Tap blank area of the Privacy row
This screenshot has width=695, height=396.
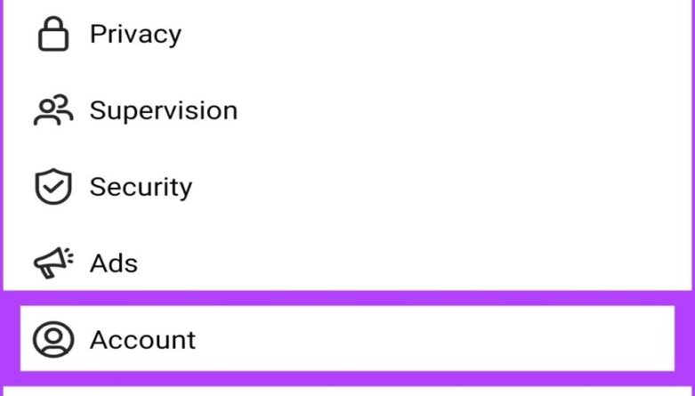coord(434,34)
